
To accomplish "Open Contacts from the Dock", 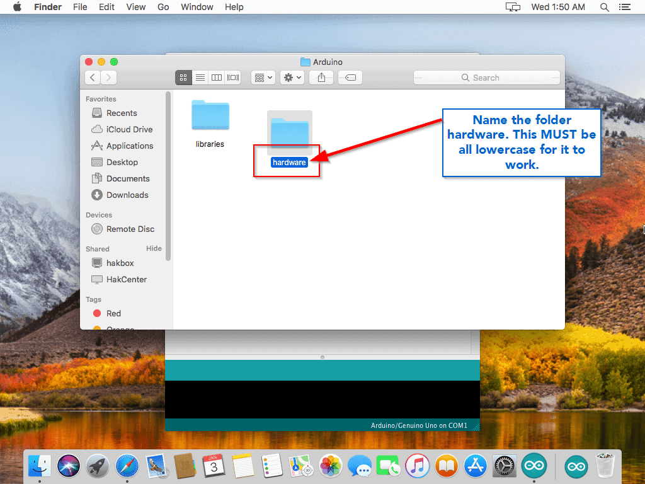I will (x=185, y=466).
